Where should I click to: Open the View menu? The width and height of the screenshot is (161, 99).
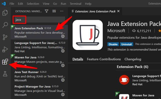tap(46, 4)
